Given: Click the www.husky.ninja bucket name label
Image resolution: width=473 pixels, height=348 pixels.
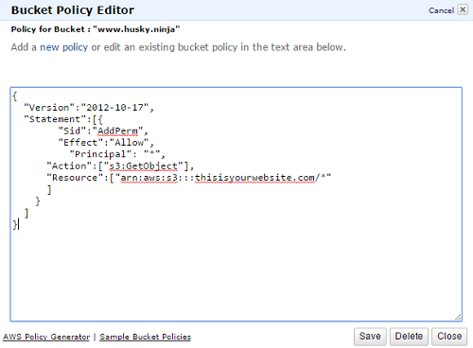Looking at the screenshot, I should [x=136, y=29].
